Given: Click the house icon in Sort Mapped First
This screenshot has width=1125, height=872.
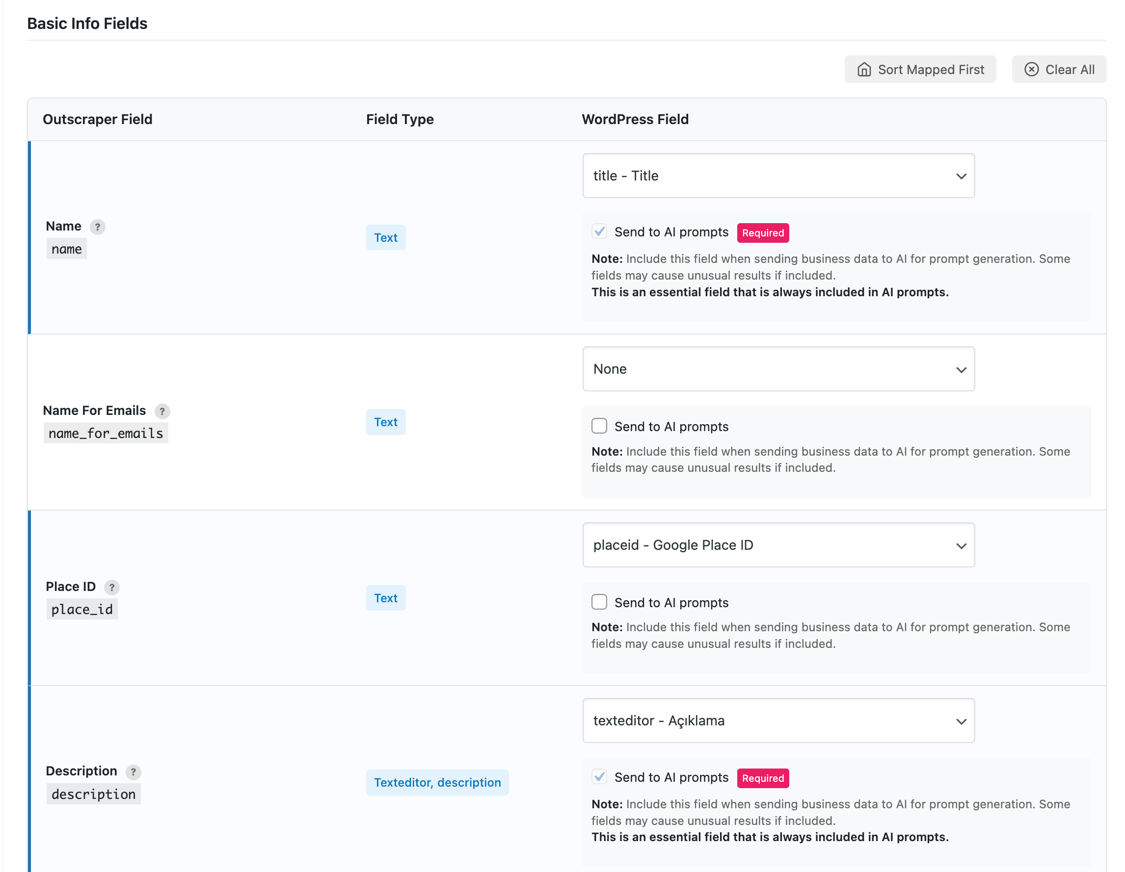Looking at the screenshot, I should (864, 70).
